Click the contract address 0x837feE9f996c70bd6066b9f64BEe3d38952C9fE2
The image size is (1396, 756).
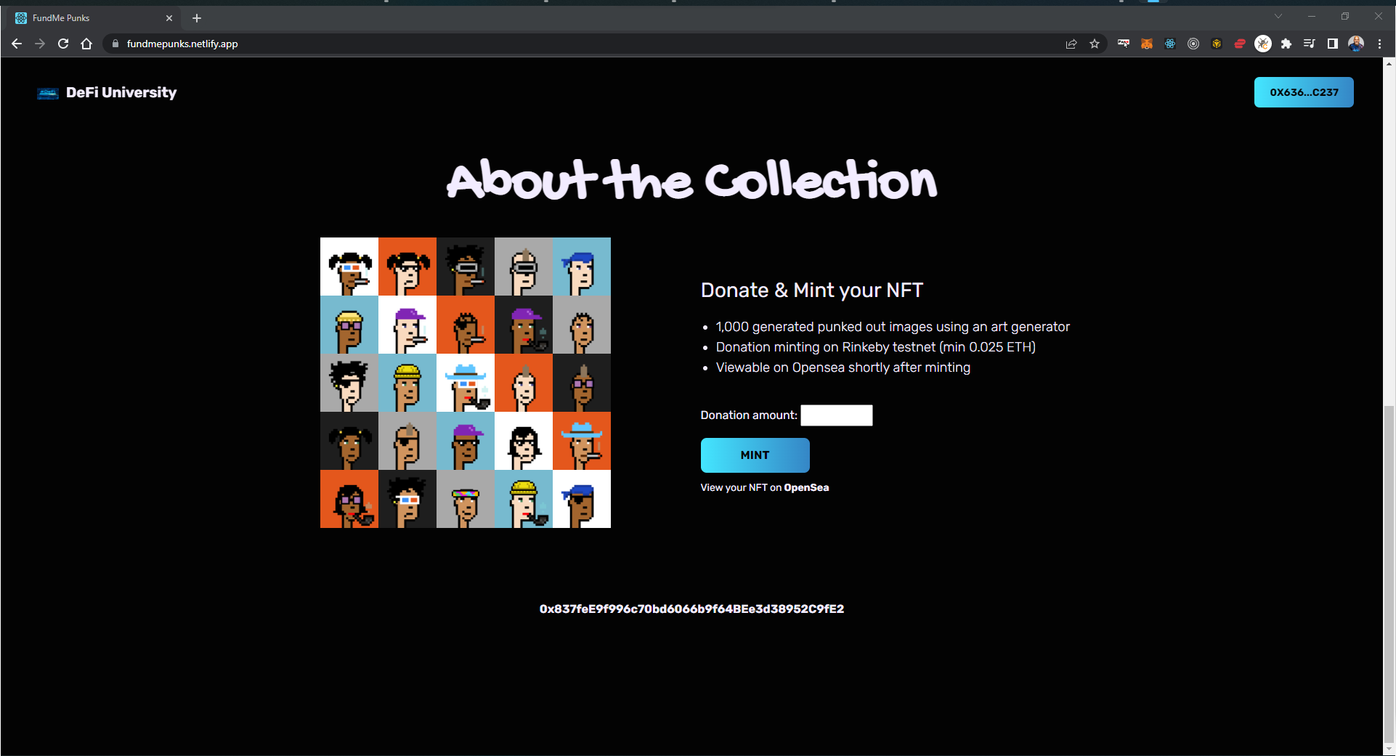(x=691, y=609)
